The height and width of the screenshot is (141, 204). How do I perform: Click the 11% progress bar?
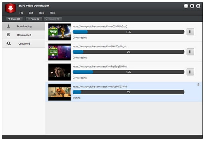[x=128, y=32]
